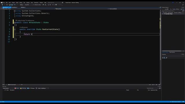Click the Error List filter icon
This screenshot has width=185, height=104.
pyautogui.click(x=36, y=88)
